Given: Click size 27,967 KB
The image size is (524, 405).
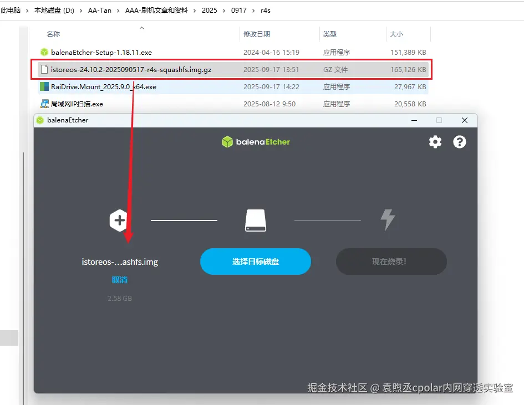Looking at the screenshot, I should coord(410,87).
